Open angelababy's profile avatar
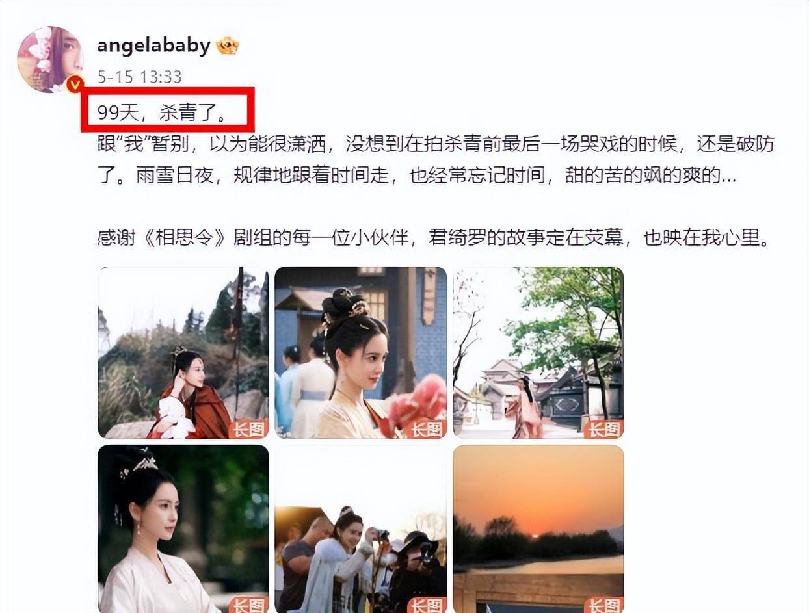809x613 pixels. (x=50, y=59)
